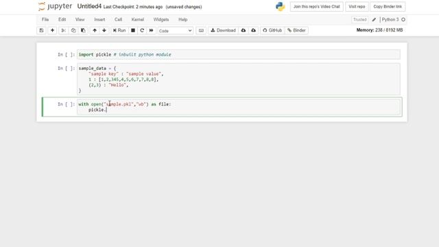
Task: Click the Python 3 kernel name
Action: point(390,20)
